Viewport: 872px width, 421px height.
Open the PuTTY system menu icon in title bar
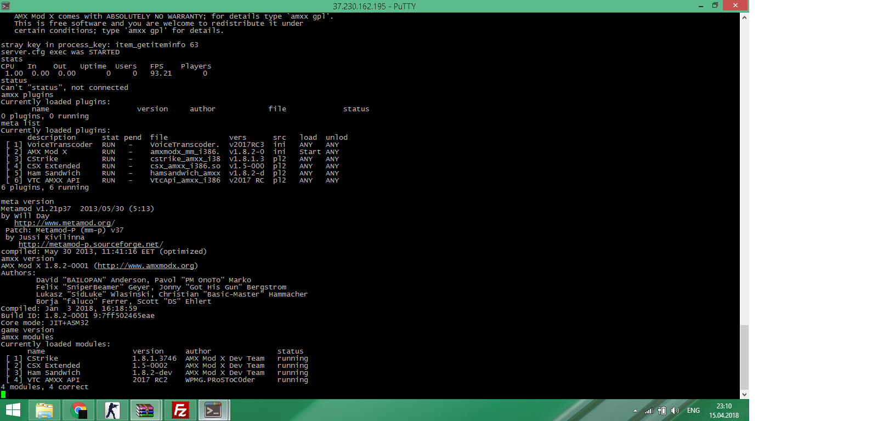click(5, 6)
